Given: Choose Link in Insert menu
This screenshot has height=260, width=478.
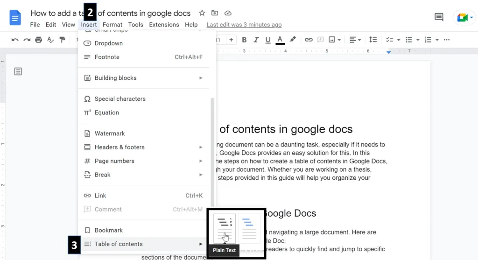Looking at the screenshot, I should tap(144, 196).
